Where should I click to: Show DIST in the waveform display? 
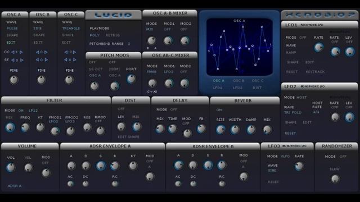click(x=257, y=88)
